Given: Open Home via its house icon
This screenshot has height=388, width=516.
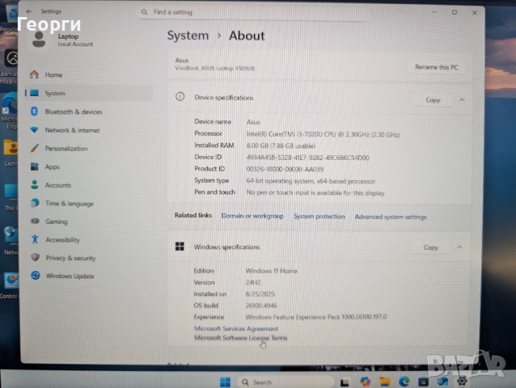Looking at the screenshot, I should [34, 74].
